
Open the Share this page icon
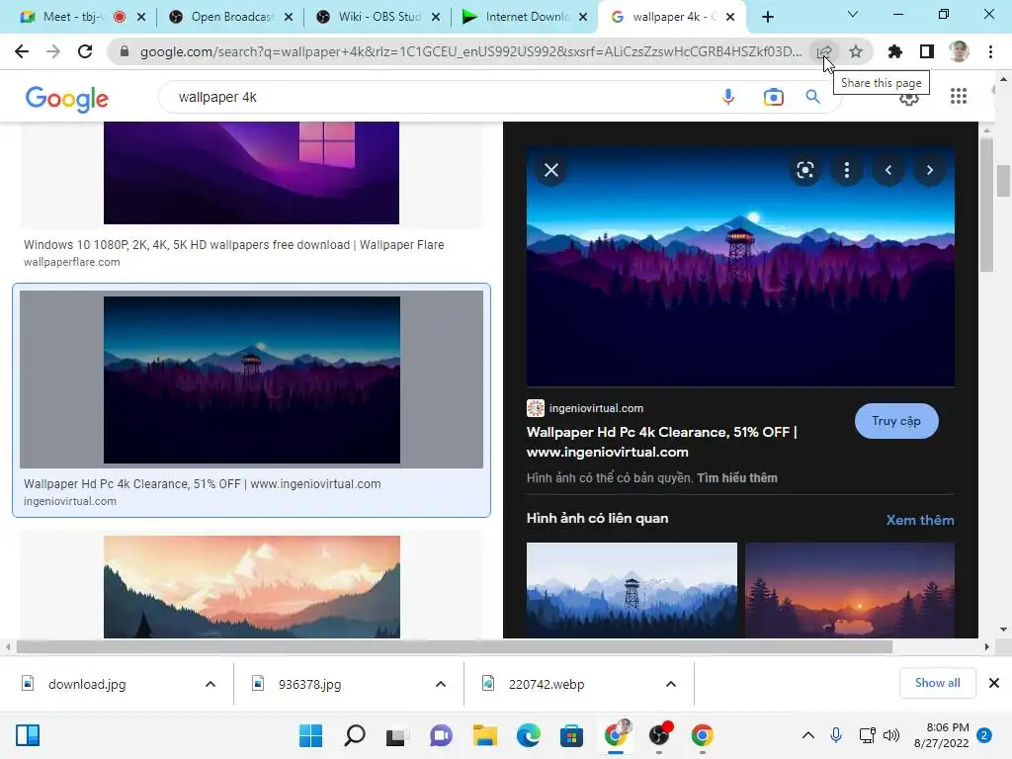pyautogui.click(x=824, y=51)
